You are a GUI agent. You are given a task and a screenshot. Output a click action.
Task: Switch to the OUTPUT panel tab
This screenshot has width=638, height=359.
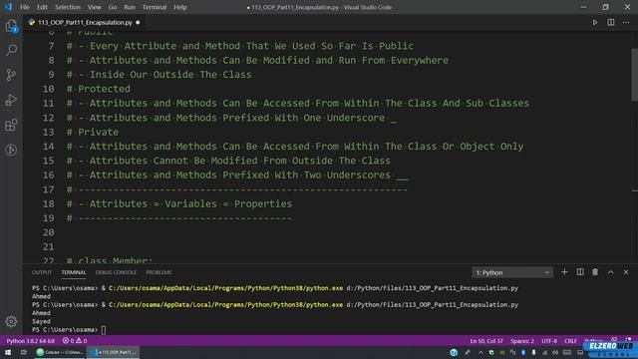click(42, 272)
